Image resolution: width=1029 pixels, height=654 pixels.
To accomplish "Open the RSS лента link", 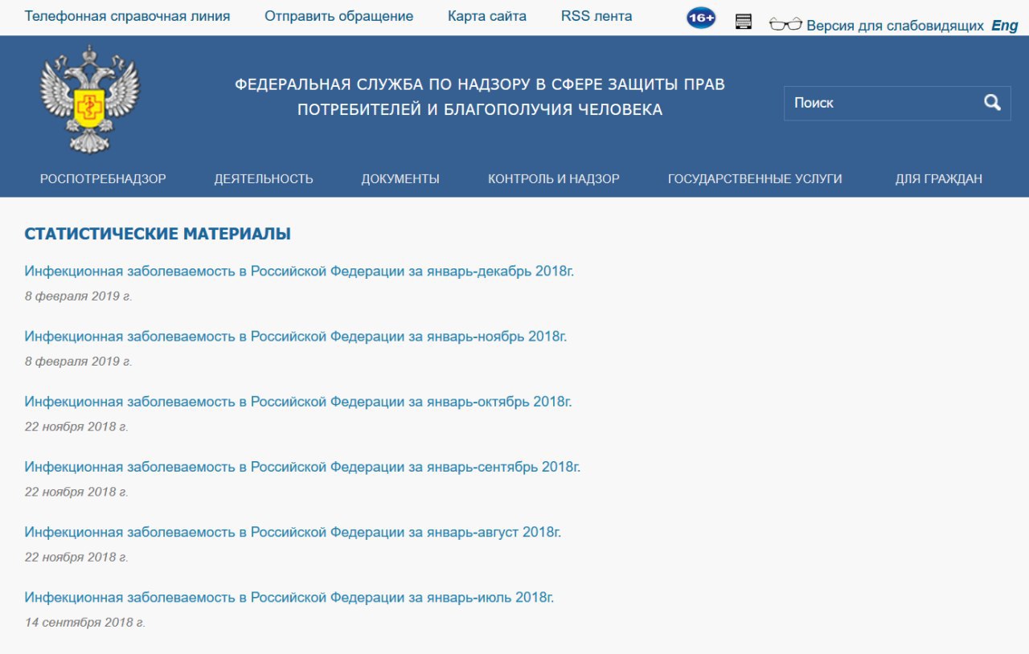I will 596,16.
